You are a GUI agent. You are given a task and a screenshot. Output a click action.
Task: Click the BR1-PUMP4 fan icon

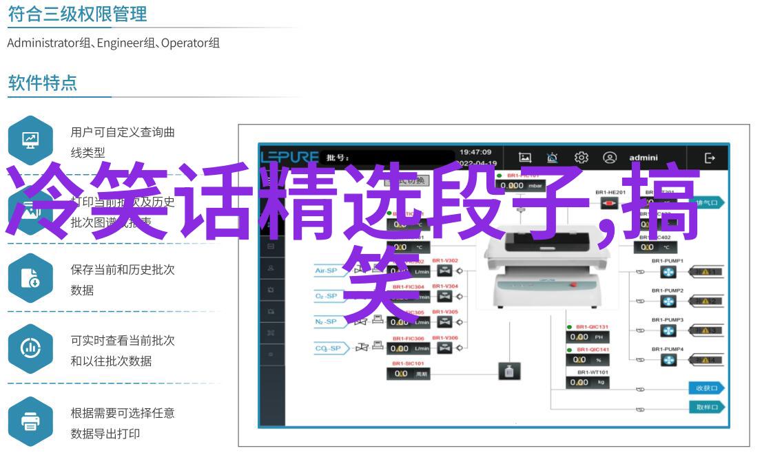coord(669,360)
